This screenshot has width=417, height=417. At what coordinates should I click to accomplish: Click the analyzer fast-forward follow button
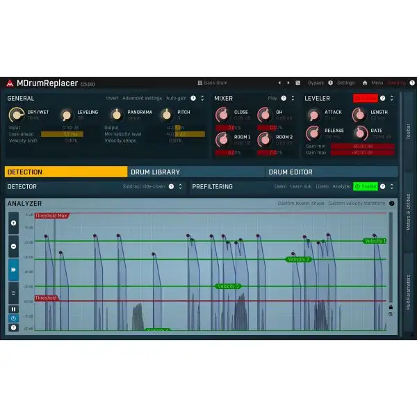coord(14,270)
